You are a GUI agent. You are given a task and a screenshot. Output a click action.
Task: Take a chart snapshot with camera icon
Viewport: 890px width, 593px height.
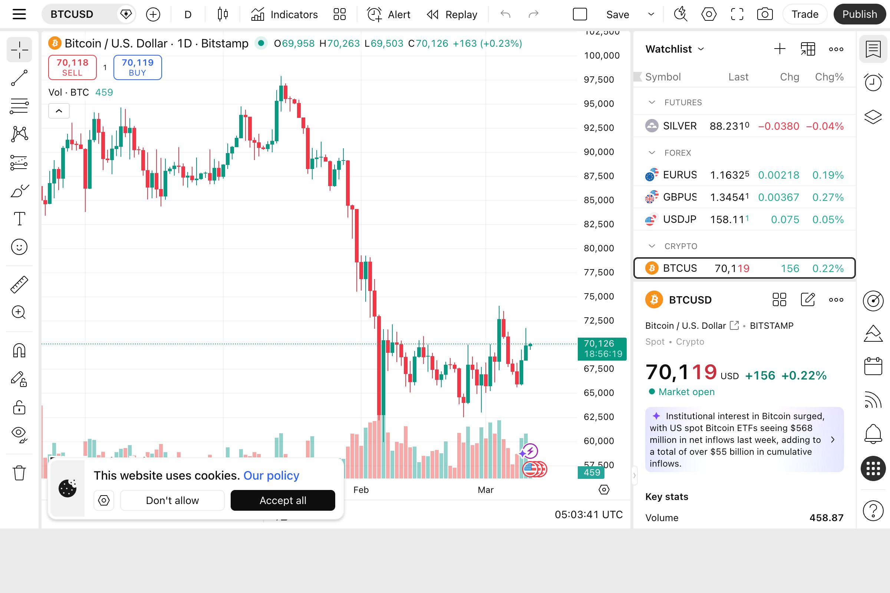pyautogui.click(x=764, y=14)
